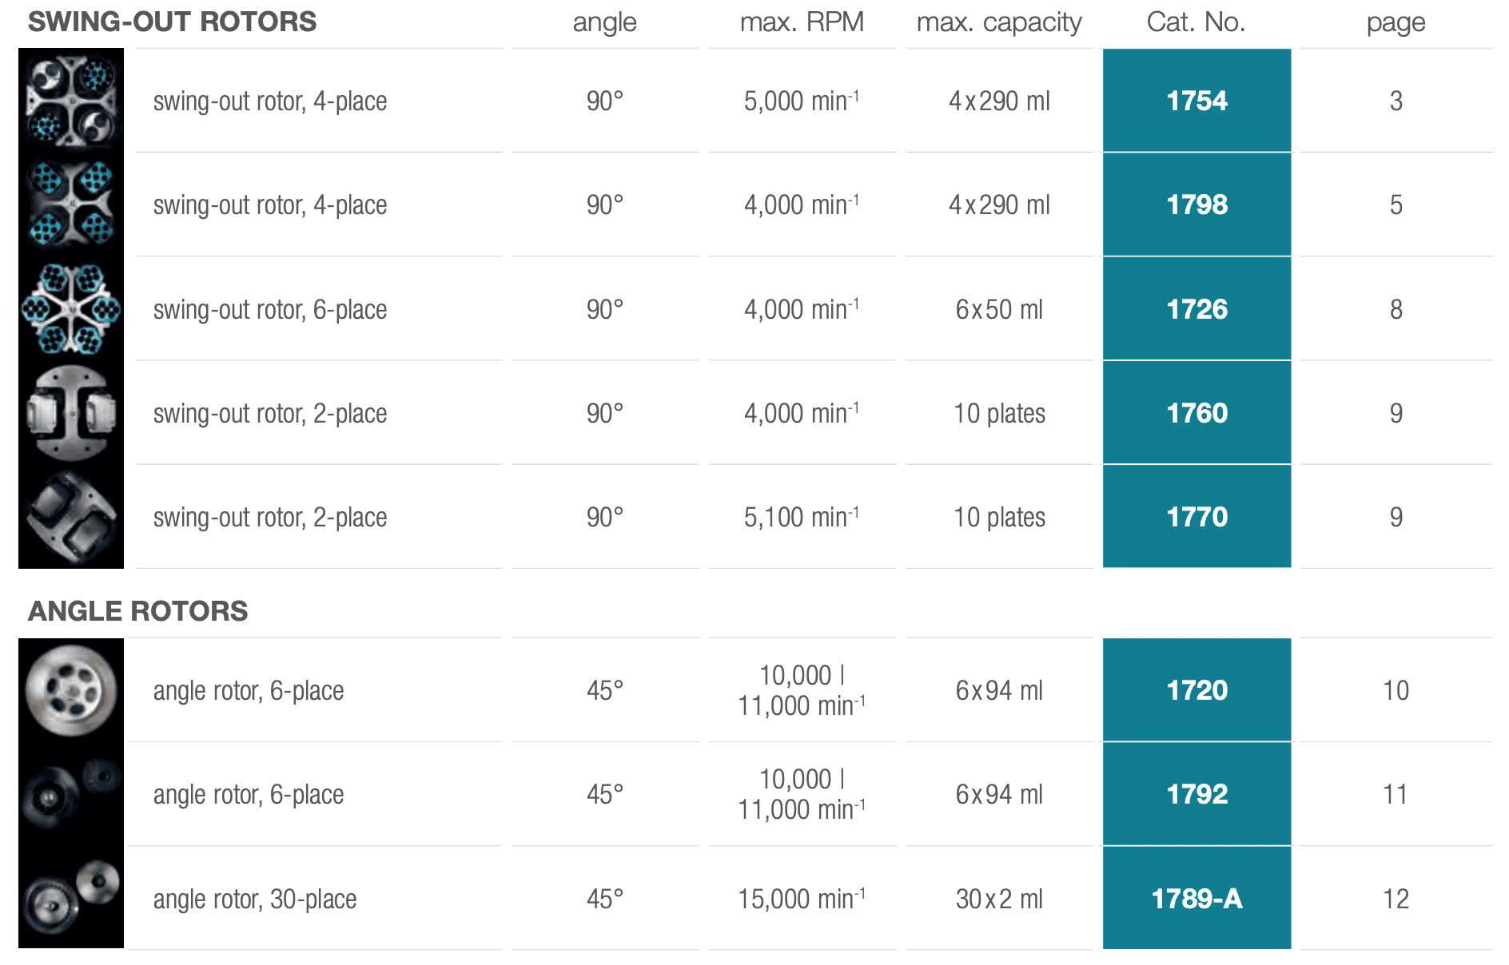Viewport: 1509px width, 965px height.
Task: Open catalog number 1792
Action: [1196, 794]
